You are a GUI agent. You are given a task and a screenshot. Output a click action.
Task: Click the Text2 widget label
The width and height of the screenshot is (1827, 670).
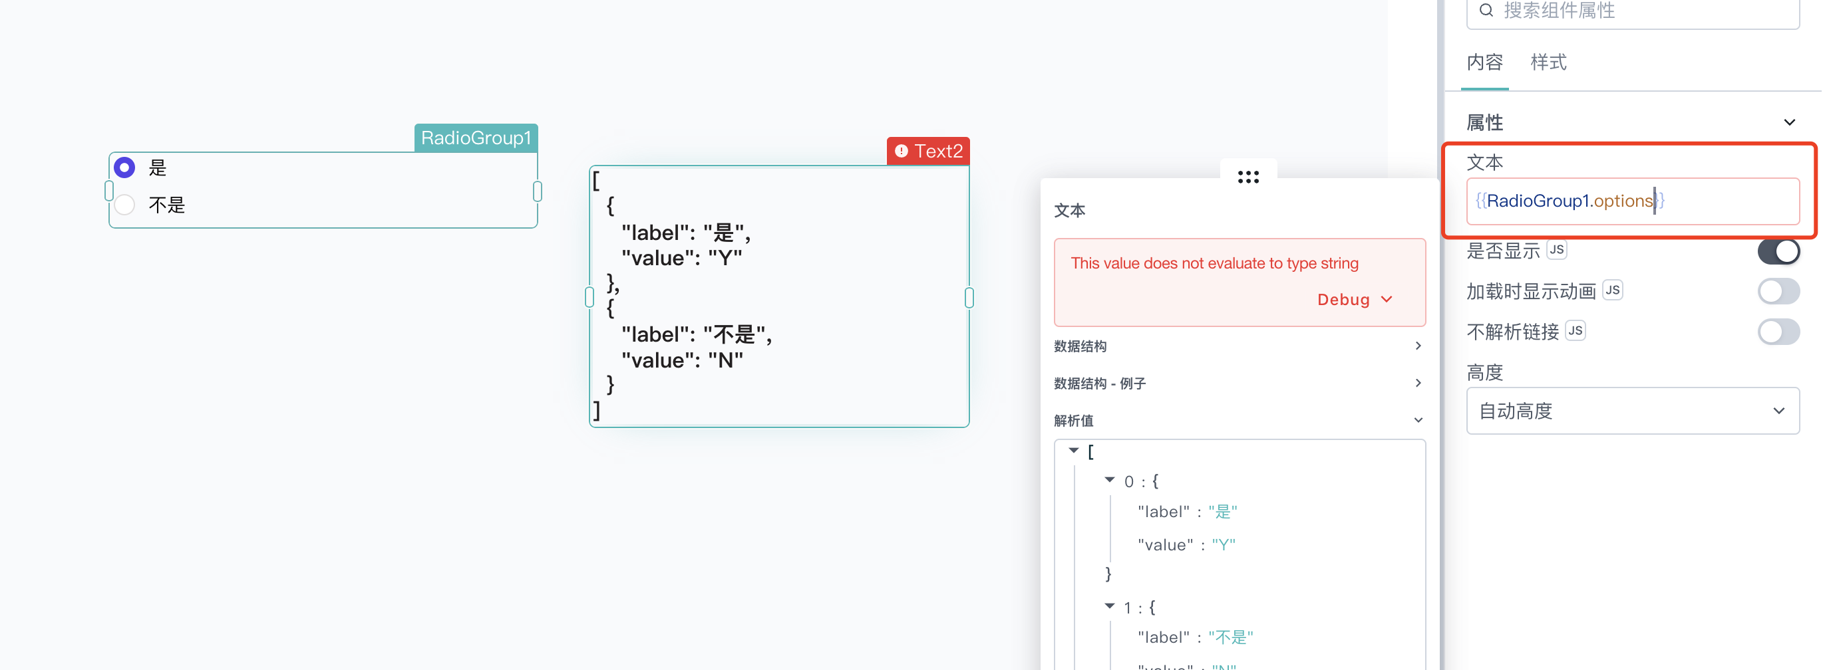point(927,151)
